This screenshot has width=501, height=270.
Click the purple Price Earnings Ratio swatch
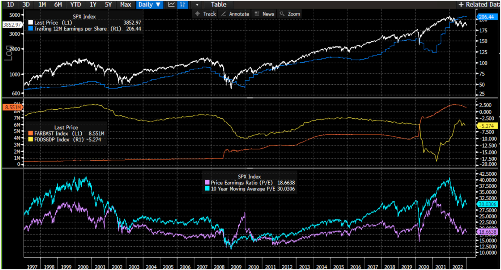point(207,182)
